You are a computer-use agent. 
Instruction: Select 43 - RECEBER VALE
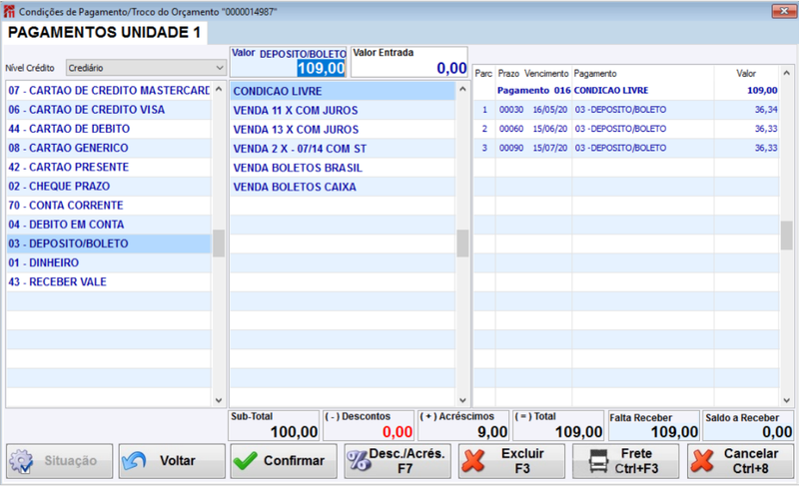109,282
